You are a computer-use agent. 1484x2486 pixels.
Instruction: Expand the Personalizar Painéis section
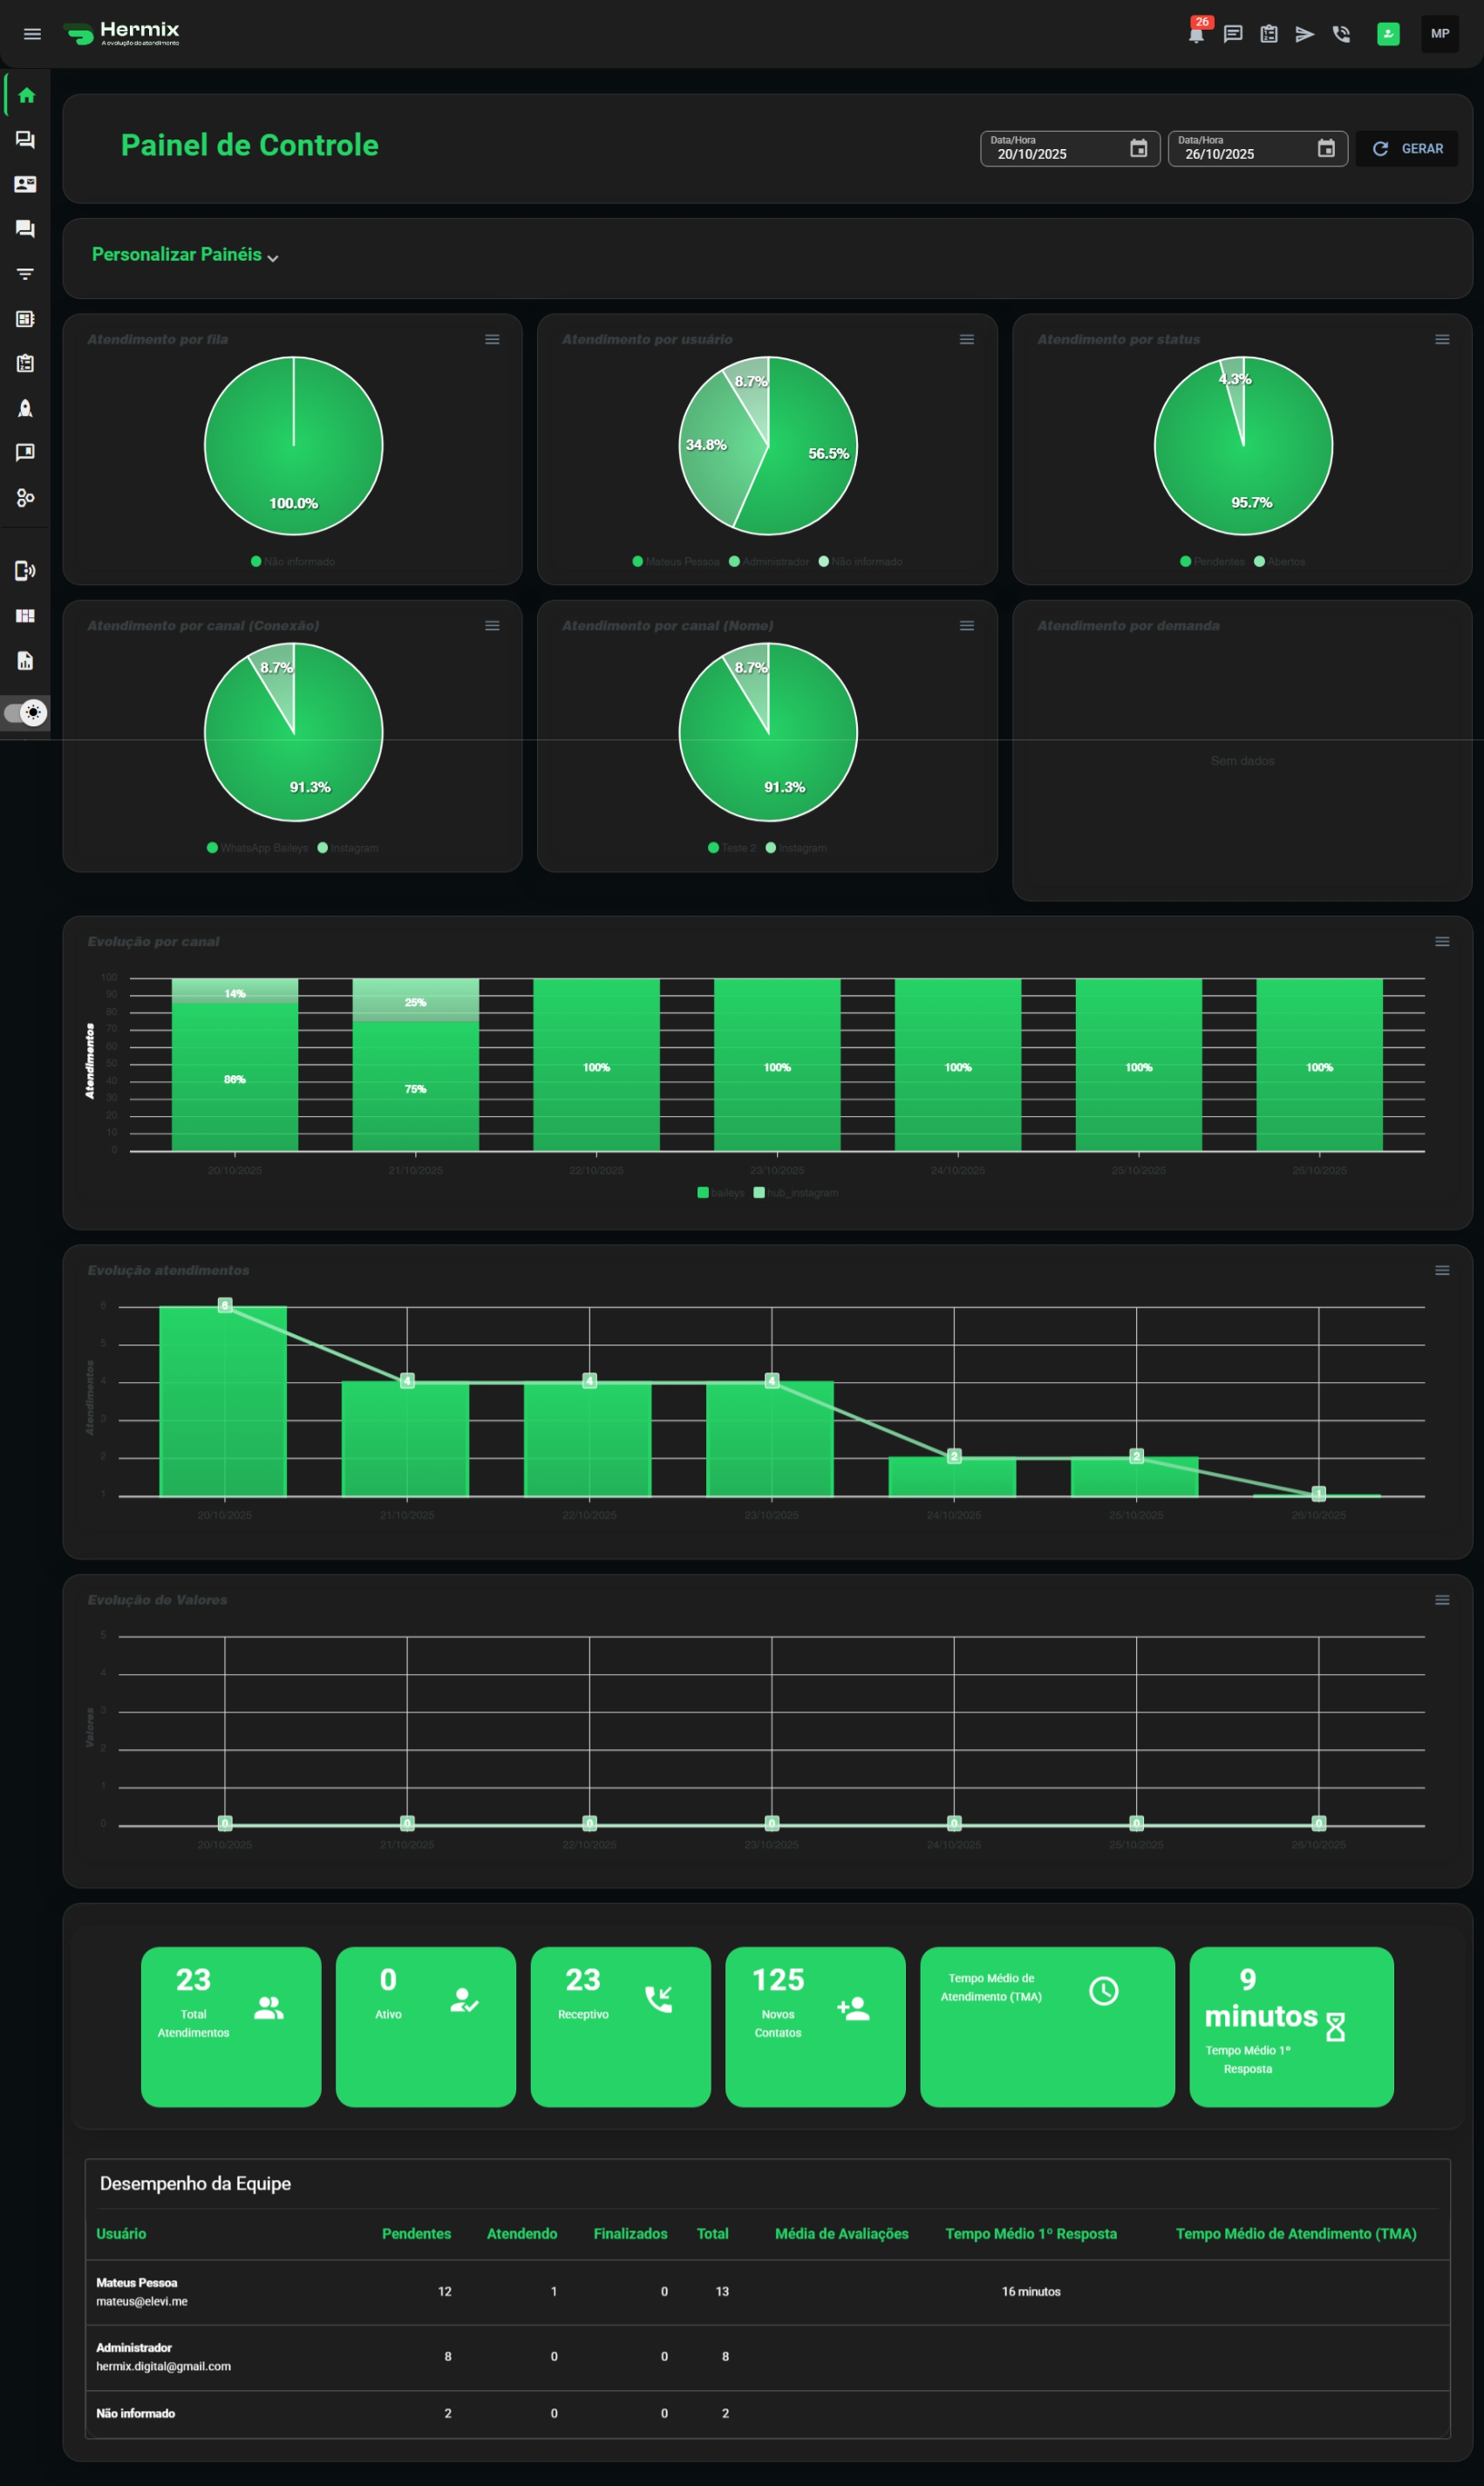(185, 255)
